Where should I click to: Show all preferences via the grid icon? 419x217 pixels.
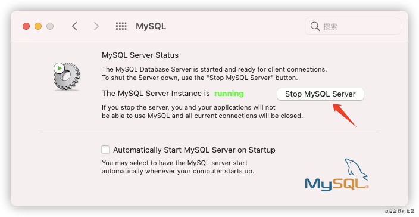tap(121, 26)
